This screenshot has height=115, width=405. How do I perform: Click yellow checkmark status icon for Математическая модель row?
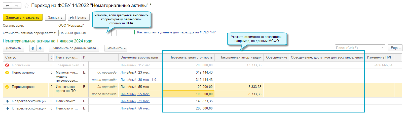[7, 73]
